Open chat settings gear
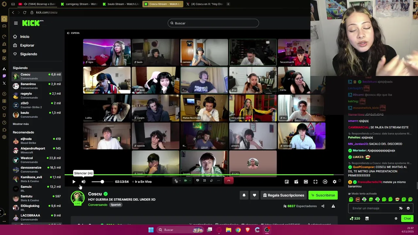The image size is (418, 235). point(396,219)
